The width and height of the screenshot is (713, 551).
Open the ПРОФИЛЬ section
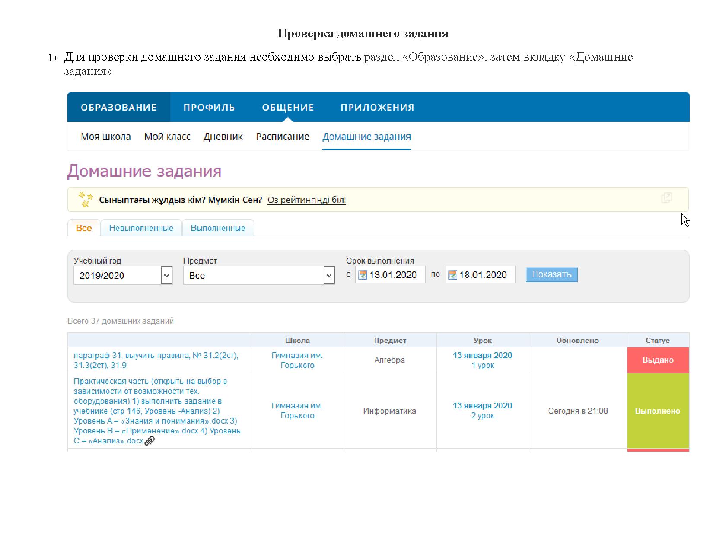(x=209, y=107)
